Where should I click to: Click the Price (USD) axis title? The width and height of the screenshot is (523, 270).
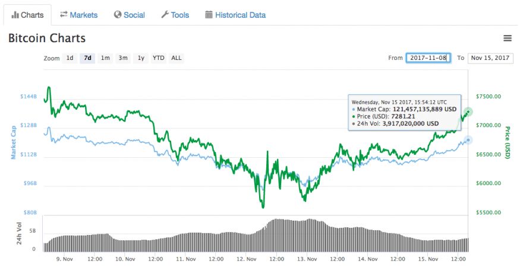[x=508, y=142]
